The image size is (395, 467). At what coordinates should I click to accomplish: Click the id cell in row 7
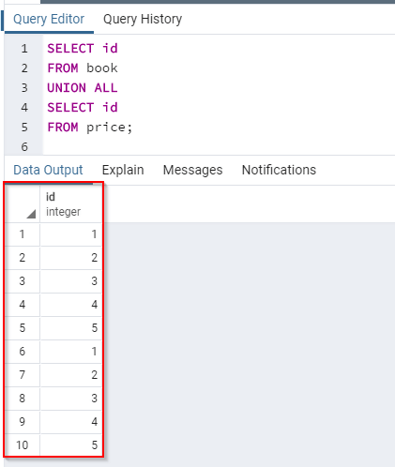(x=71, y=375)
